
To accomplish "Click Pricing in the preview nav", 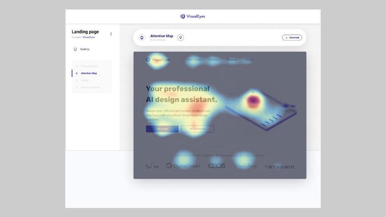I will 249,60.
